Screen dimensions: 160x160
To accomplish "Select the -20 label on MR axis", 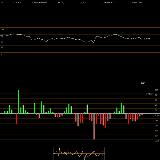I will (156, 121).
